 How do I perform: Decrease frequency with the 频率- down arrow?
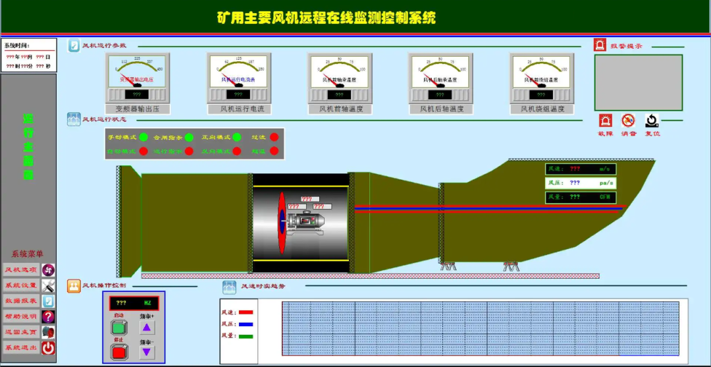point(147,352)
